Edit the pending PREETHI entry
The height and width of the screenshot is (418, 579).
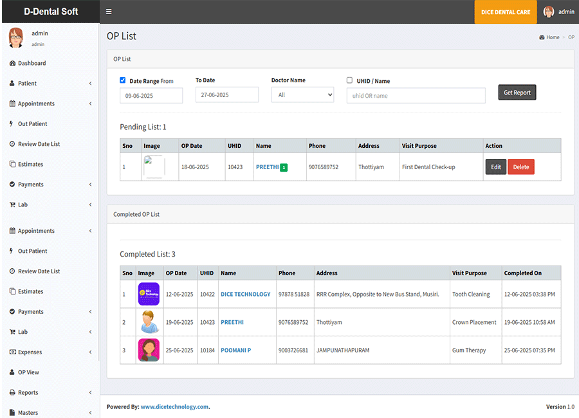[495, 167]
